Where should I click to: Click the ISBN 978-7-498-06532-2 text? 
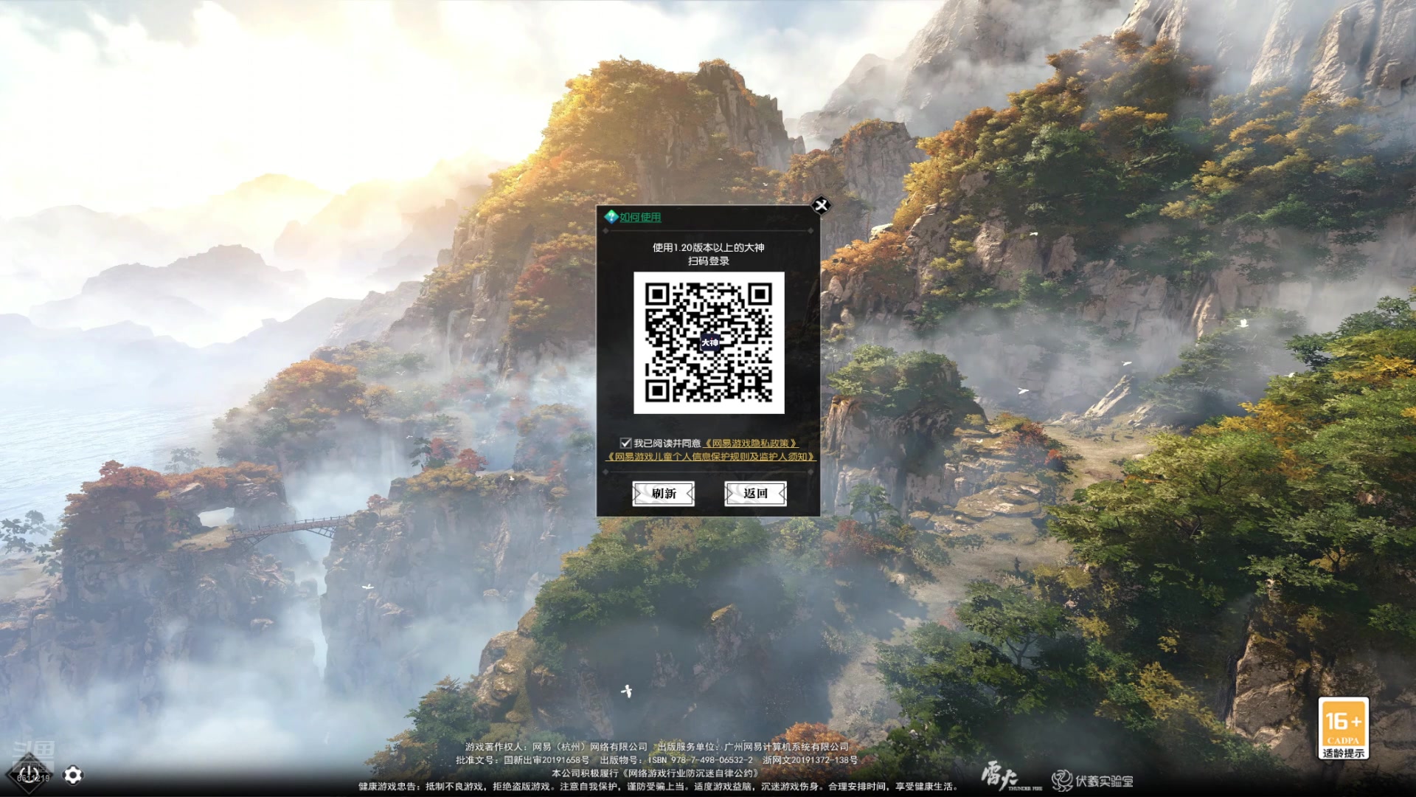(701, 759)
